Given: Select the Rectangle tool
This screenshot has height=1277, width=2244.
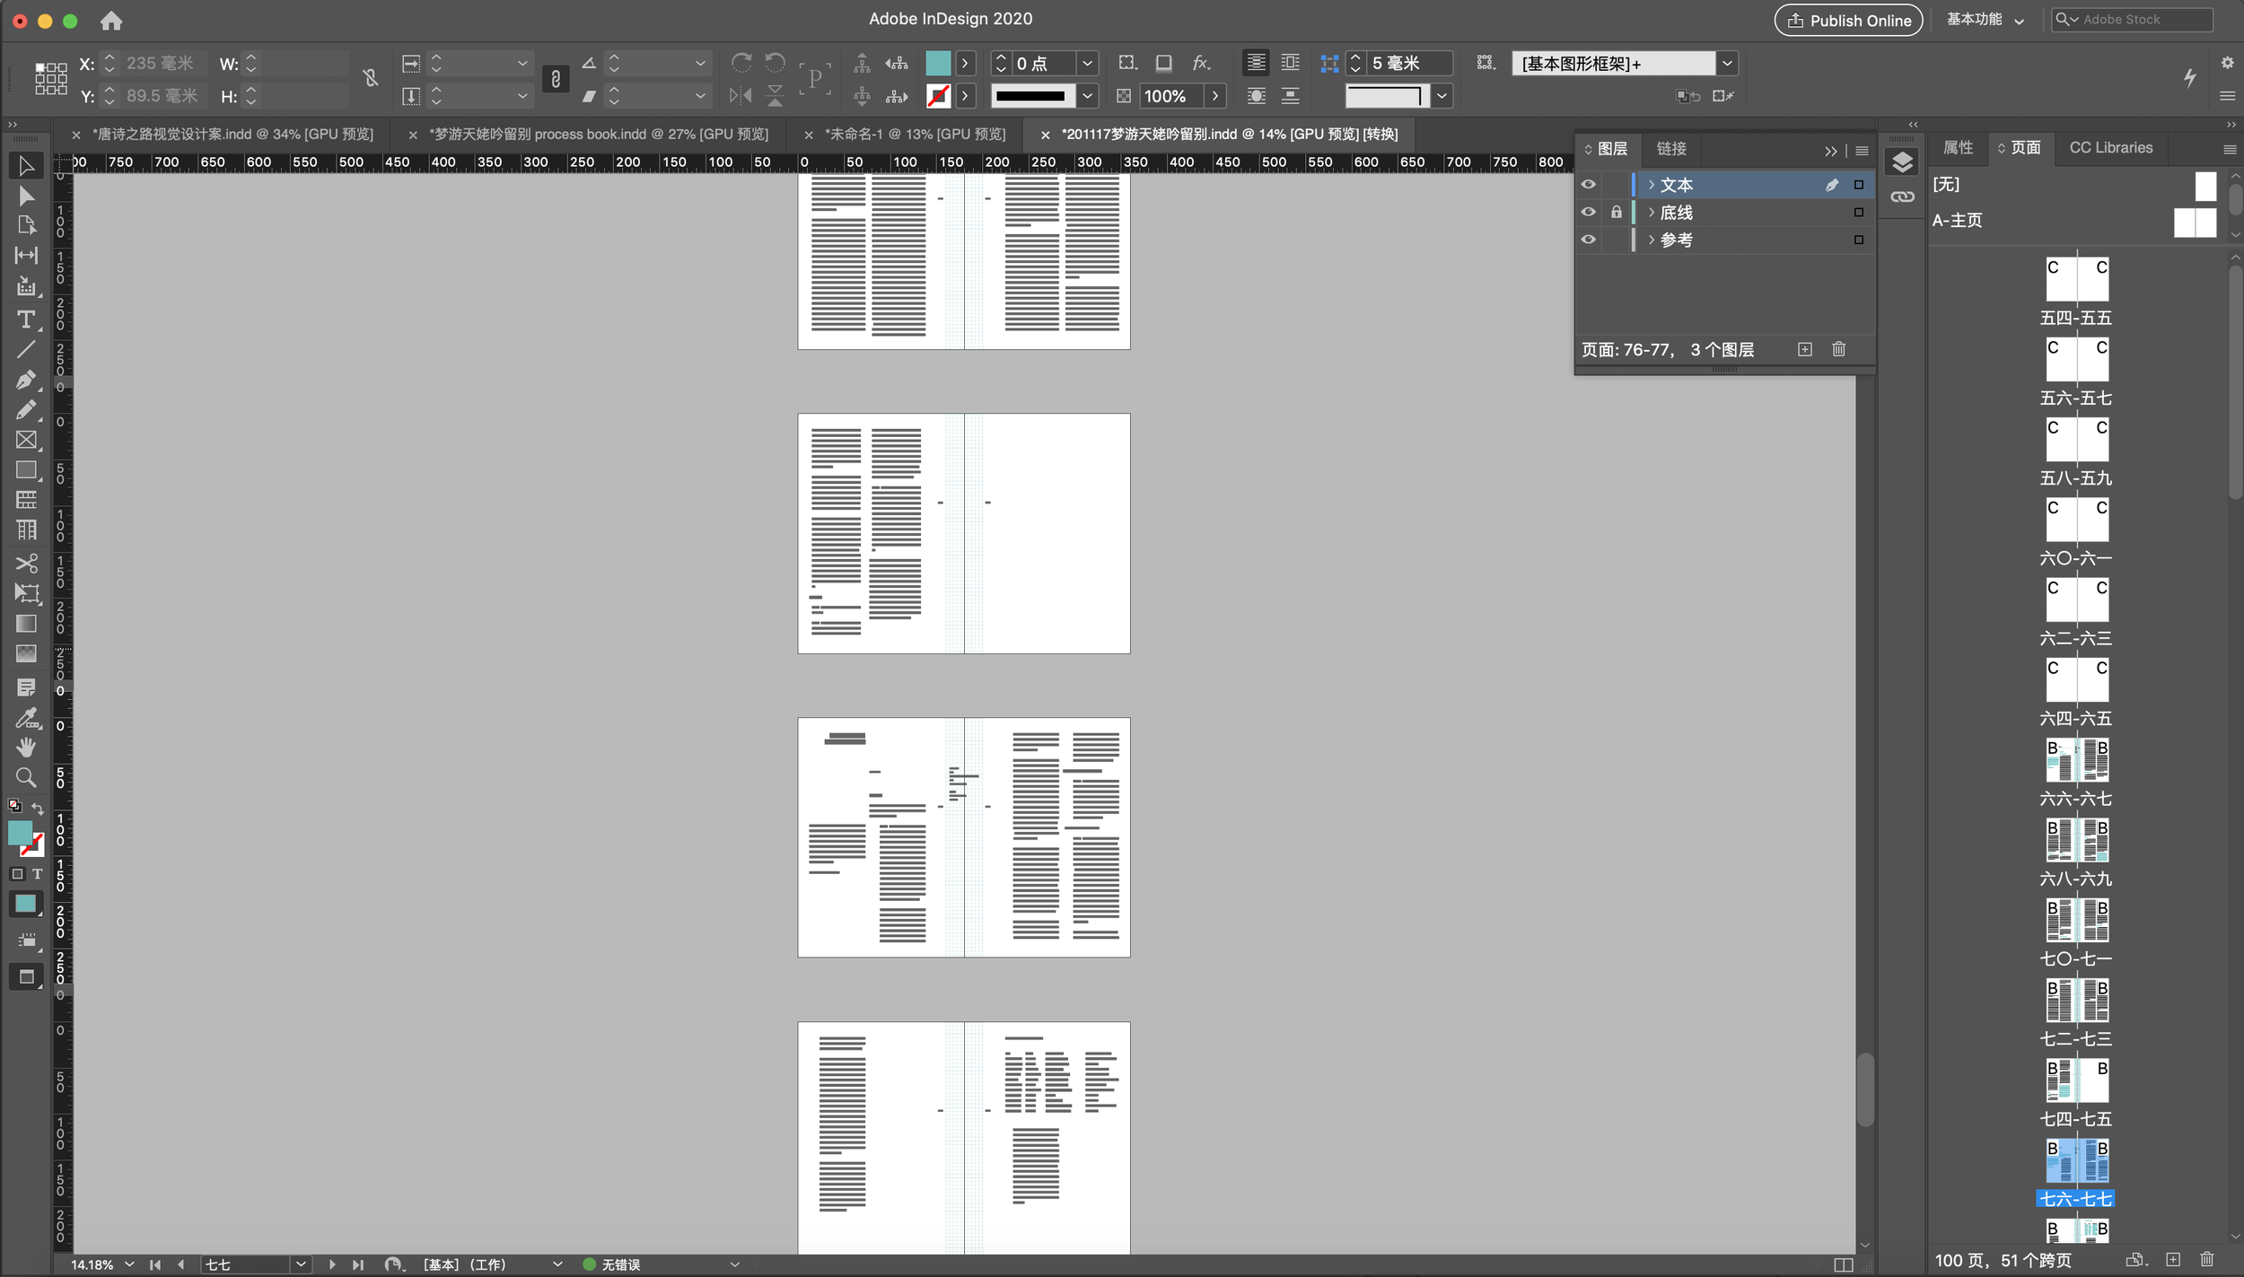Looking at the screenshot, I should pyautogui.click(x=26, y=470).
